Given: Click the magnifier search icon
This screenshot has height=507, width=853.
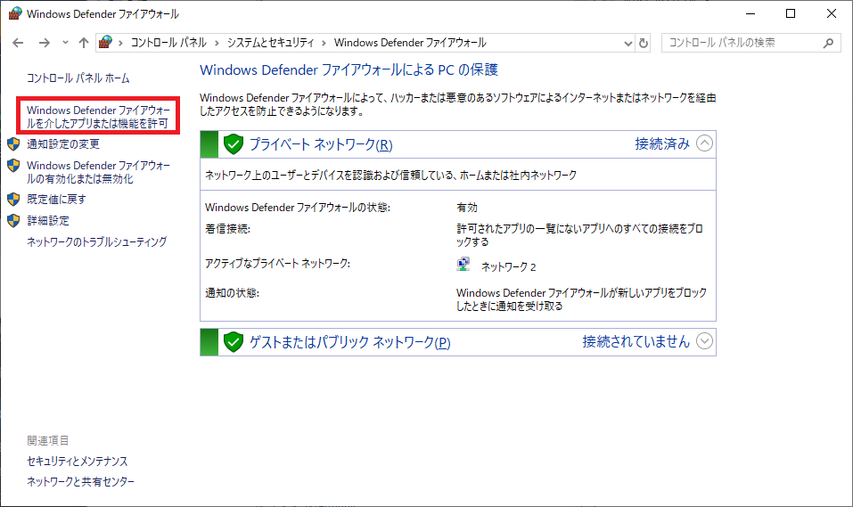Looking at the screenshot, I should point(828,43).
